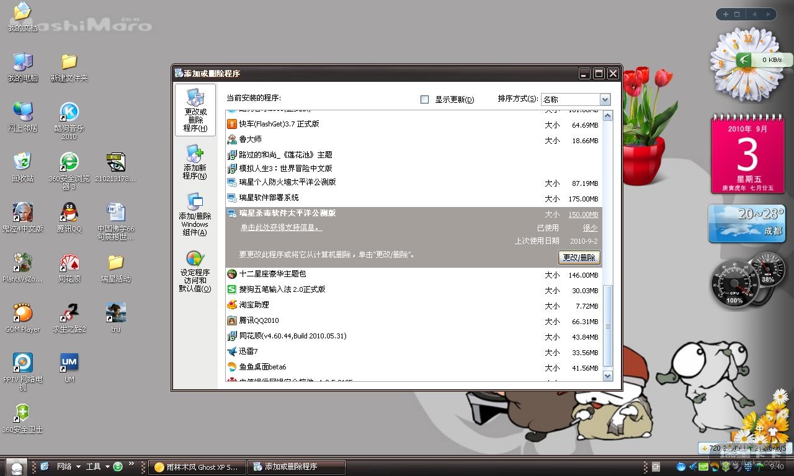This screenshot has width=794, height=476.
Task: Select 网上邻居 desktop icon
Action: pos(22,117)
